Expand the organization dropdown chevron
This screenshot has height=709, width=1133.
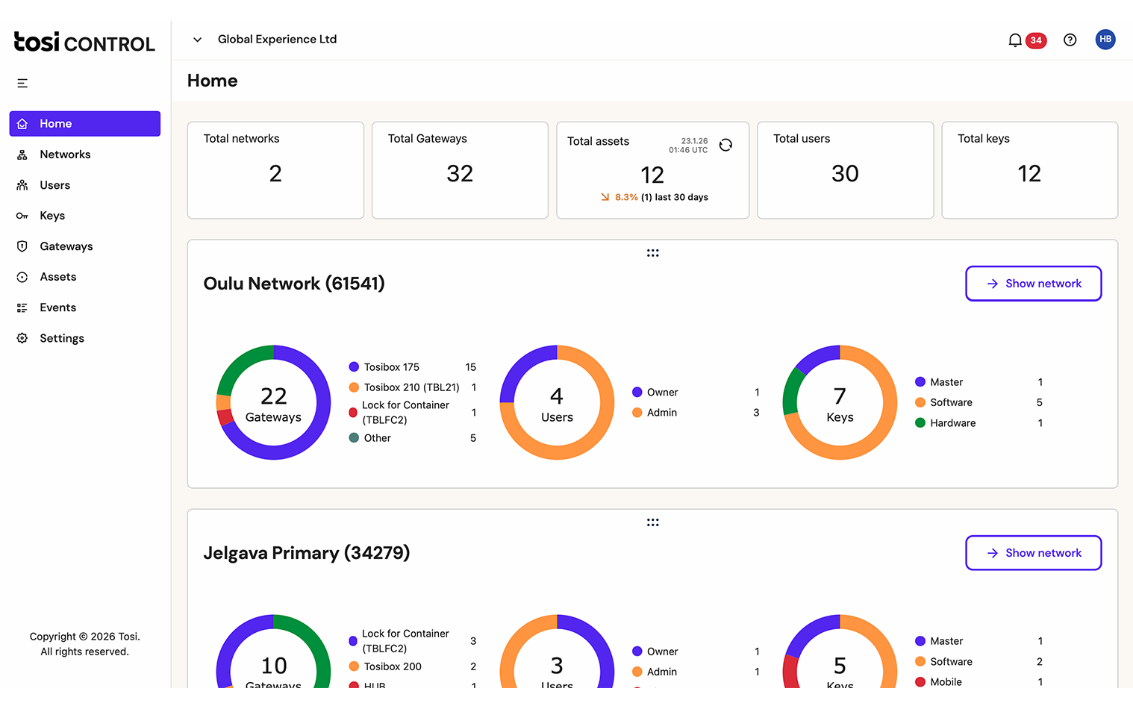197,40
